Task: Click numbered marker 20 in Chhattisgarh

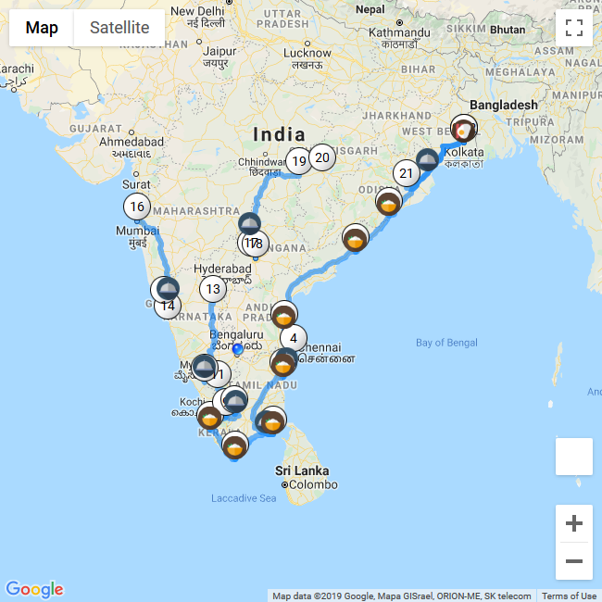Action: 322,157
